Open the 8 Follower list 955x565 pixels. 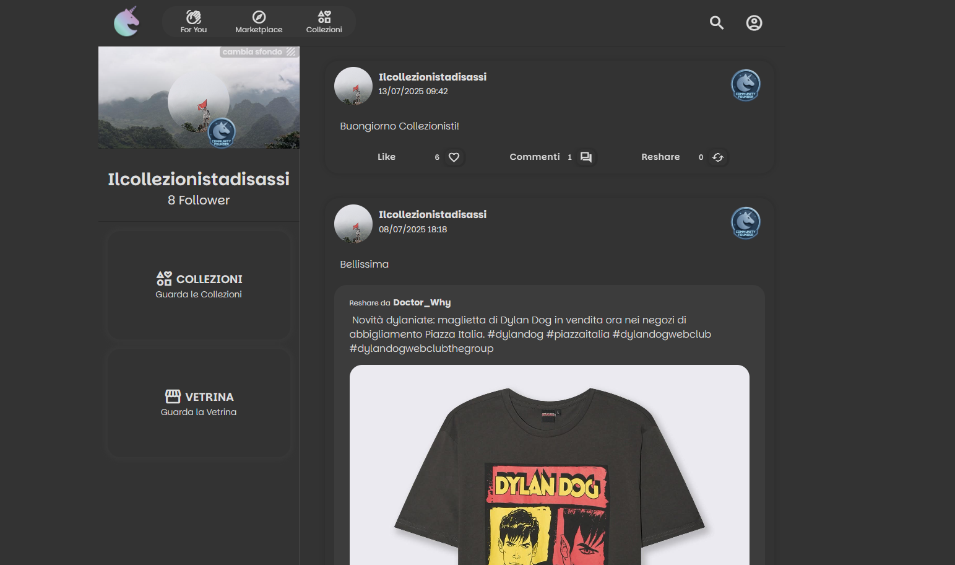click(199, 200)
